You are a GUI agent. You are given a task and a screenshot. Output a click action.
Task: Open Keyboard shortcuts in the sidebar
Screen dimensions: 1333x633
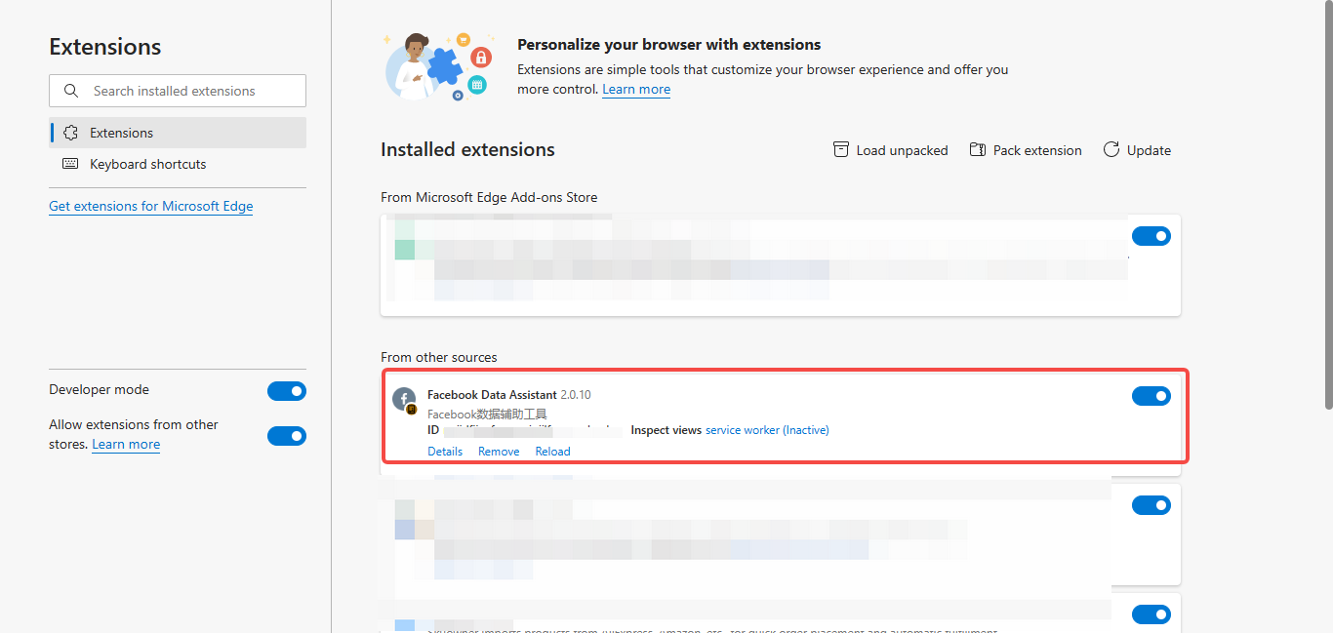(178, 164)
